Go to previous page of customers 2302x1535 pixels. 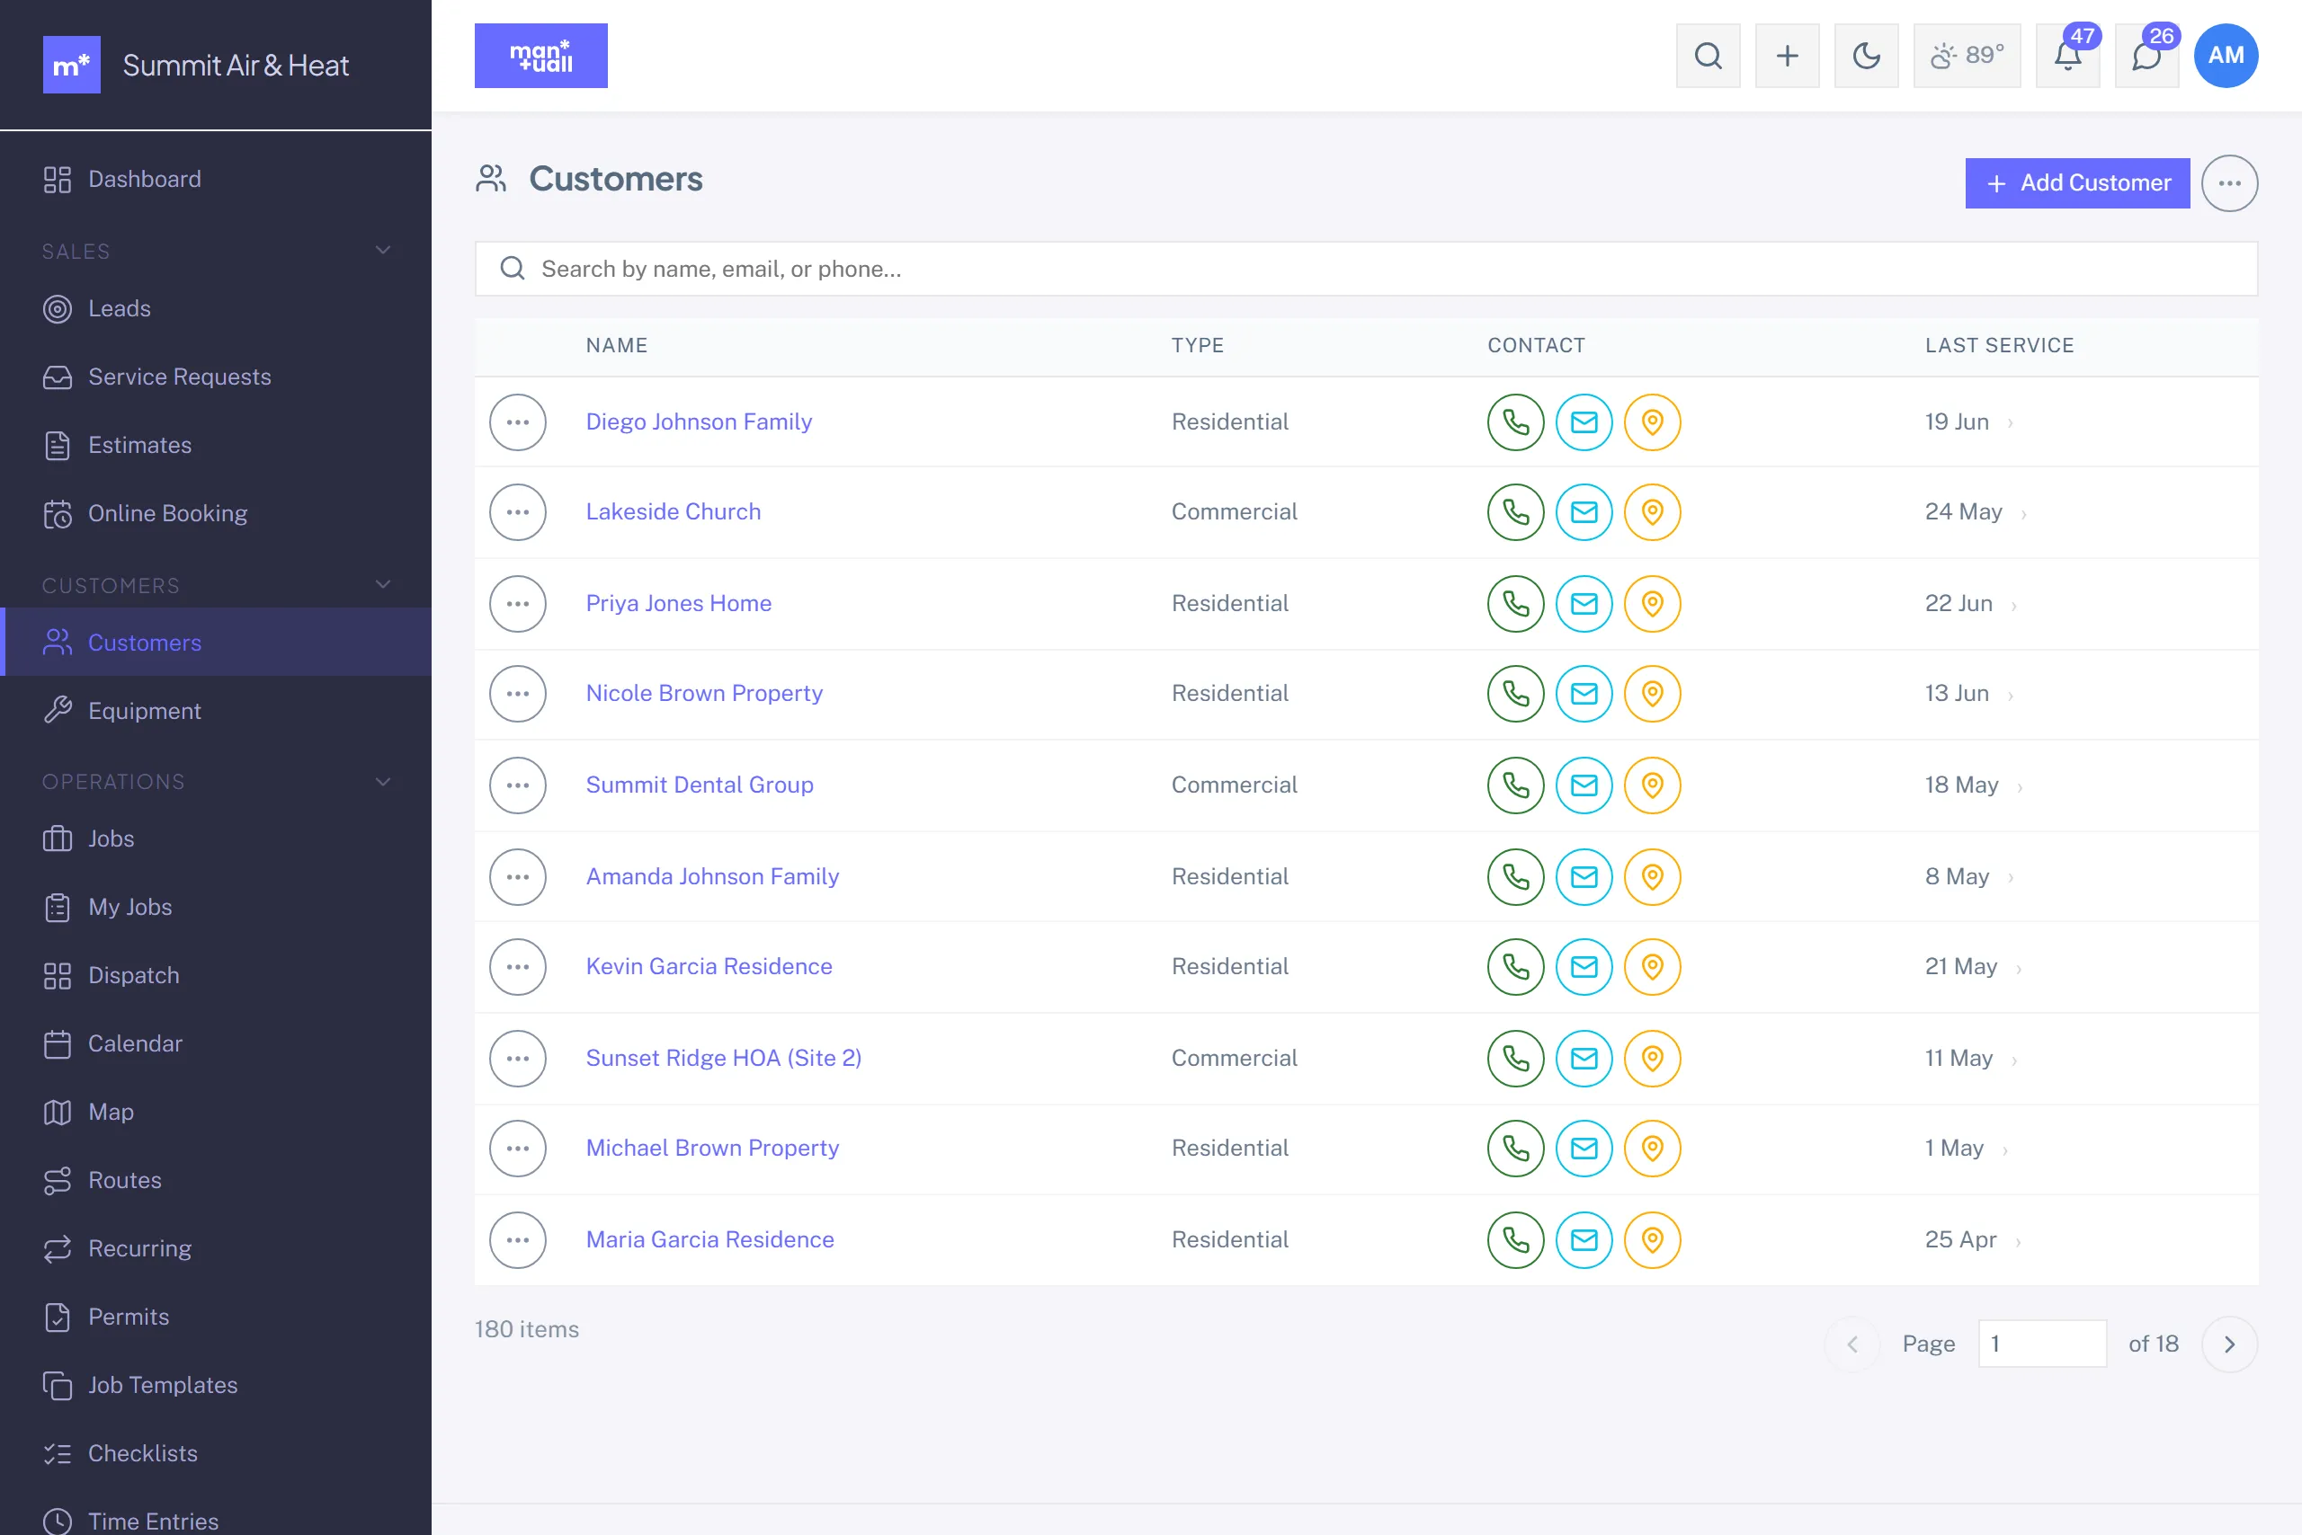pos(1851,1344)
